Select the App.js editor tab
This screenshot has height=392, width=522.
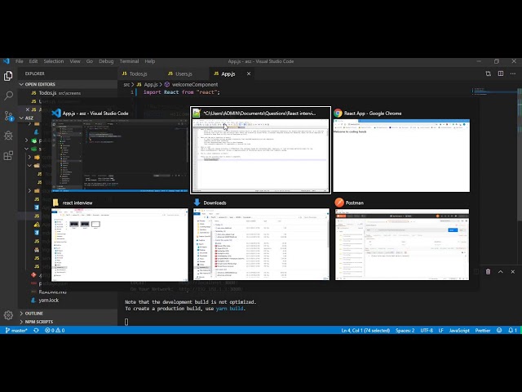click(x=228, y=73)
